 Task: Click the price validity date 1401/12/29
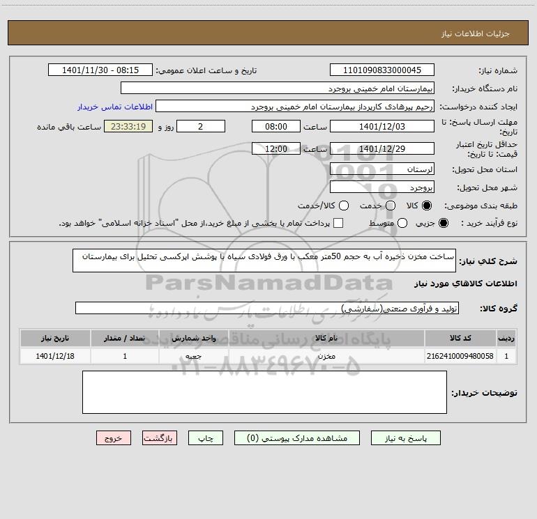coord(382,148)
